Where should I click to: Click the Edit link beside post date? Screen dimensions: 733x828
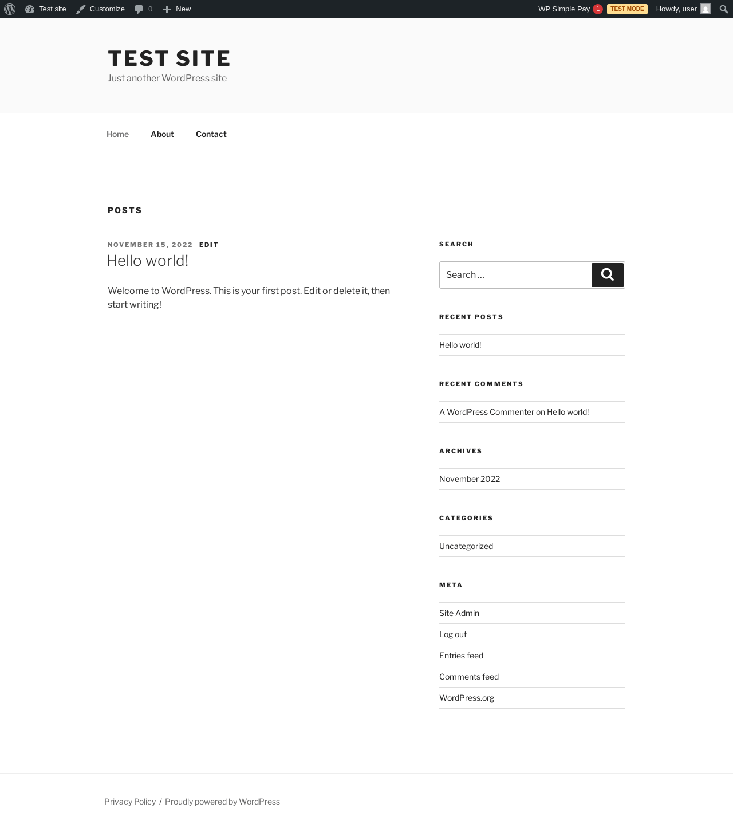point(208,245)
